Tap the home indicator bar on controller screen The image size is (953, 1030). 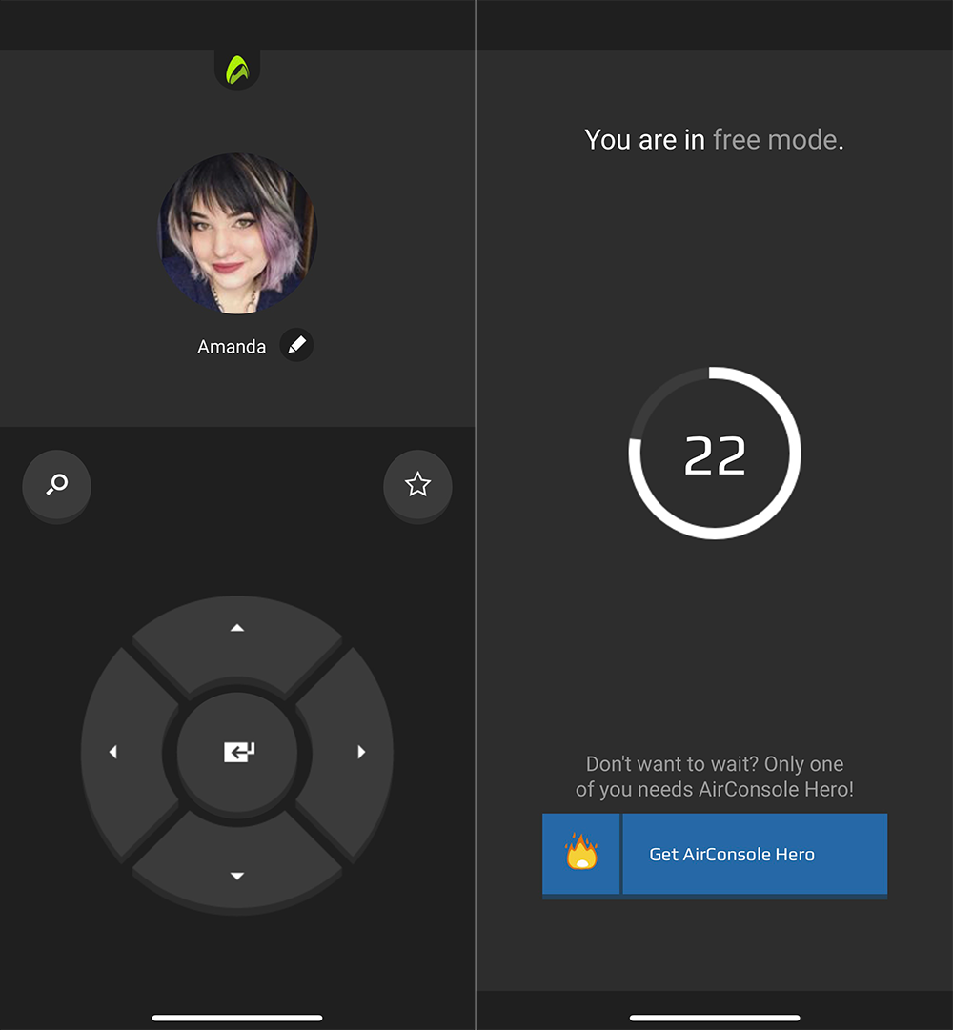tap(237, 1018)
